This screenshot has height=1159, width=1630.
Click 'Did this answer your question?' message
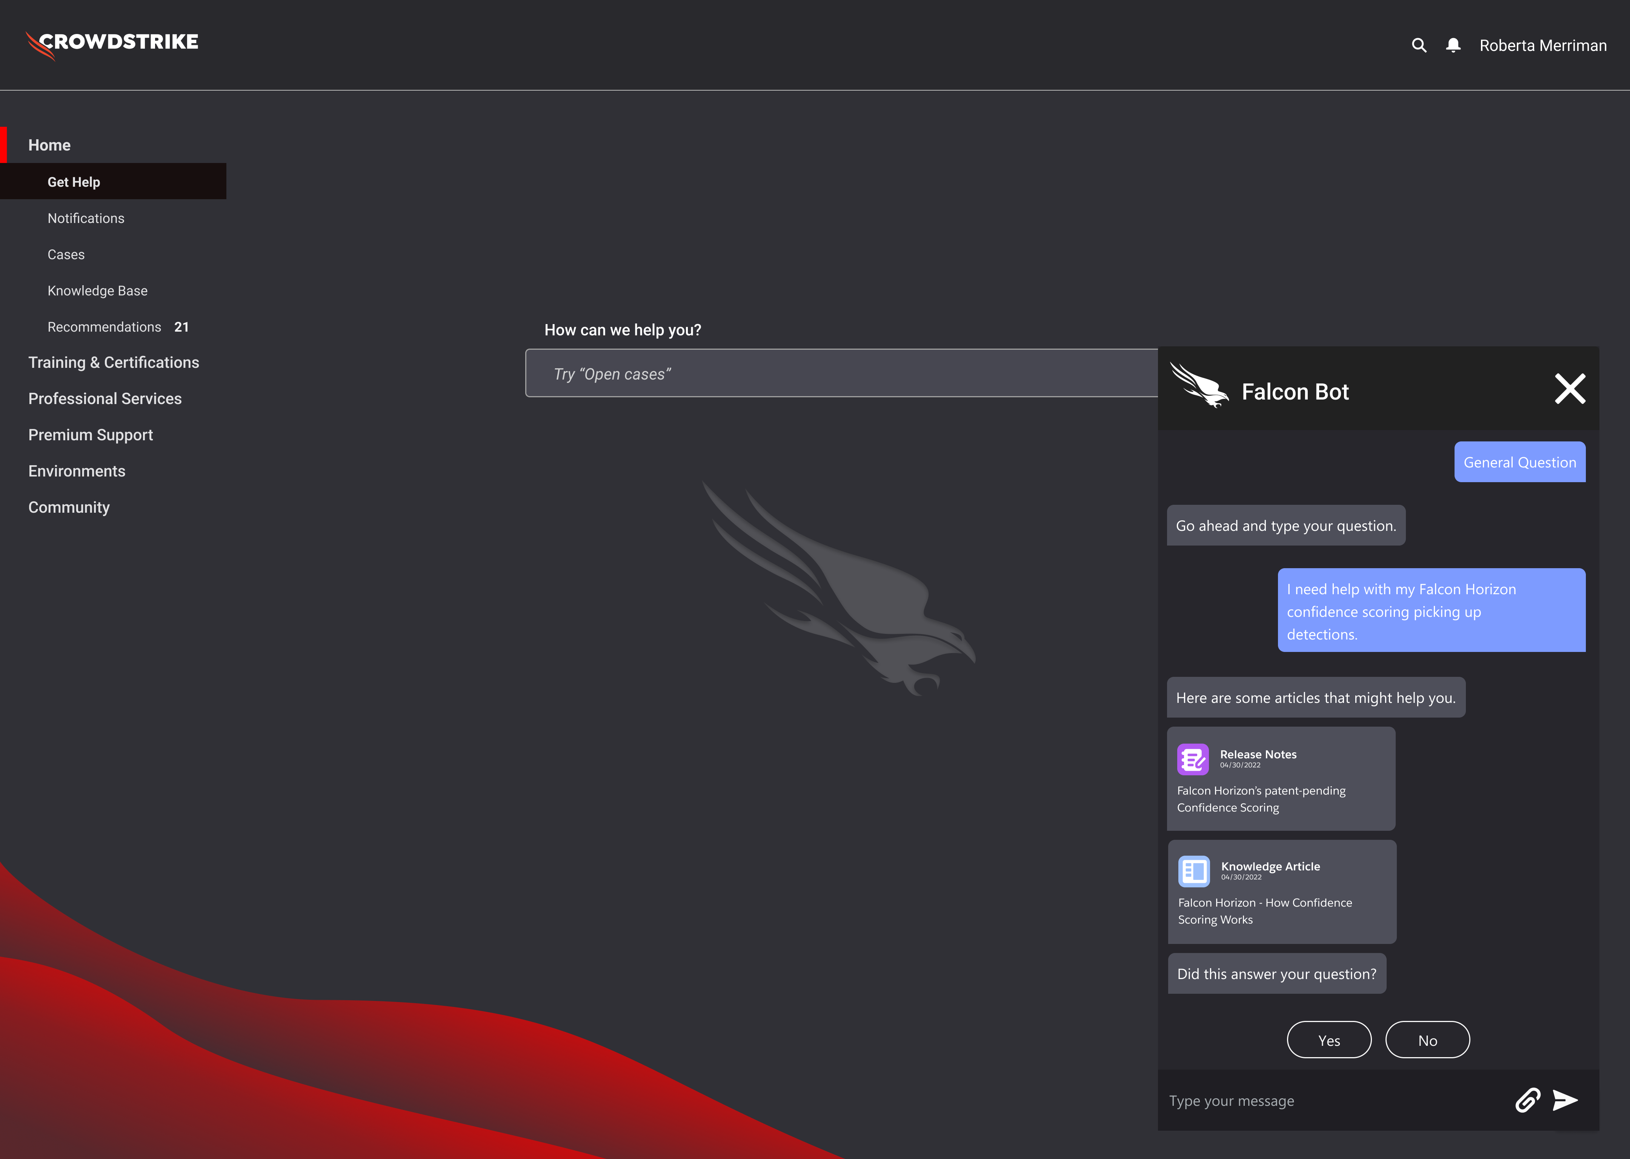click(1276, 973)
